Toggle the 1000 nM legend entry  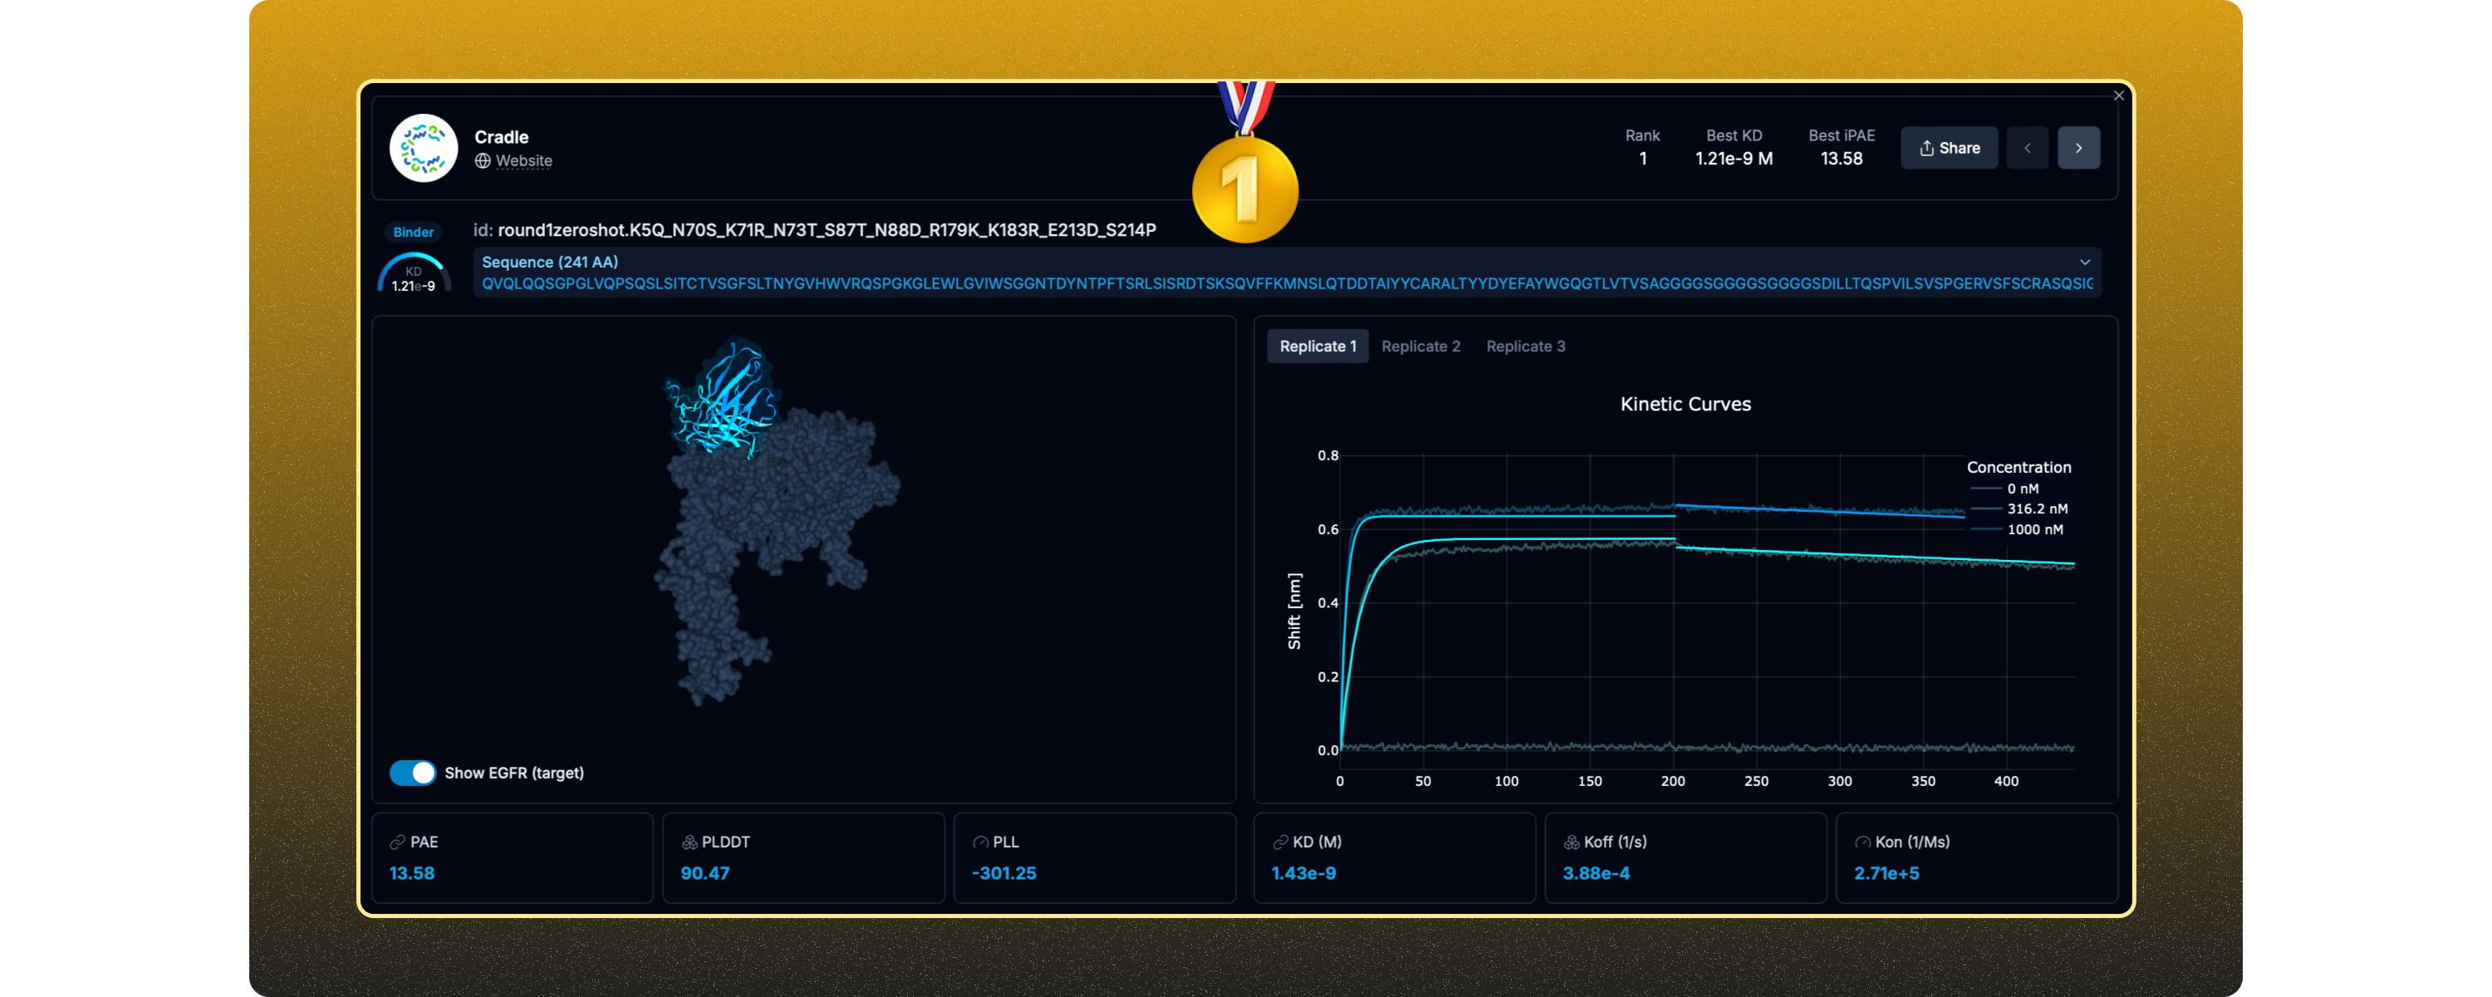pos(2017,529)
